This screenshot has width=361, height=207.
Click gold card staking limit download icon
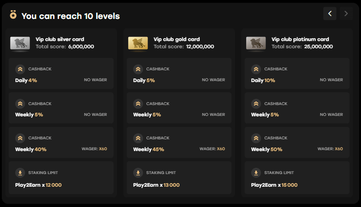point(138,173)
